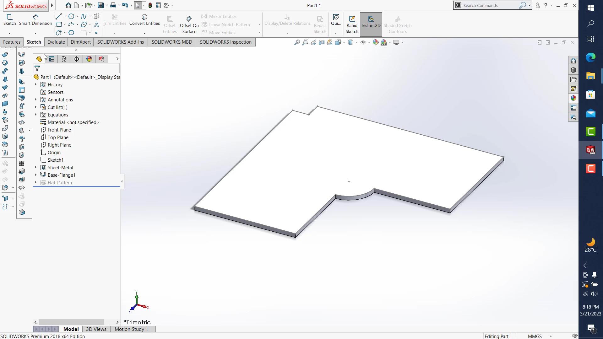Toggle the feature tree filter icon
Viewport: 603px width, 339px height.
tap(37, 68)
